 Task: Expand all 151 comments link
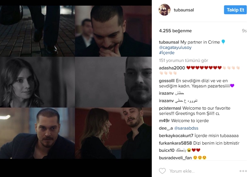coord(183,61)
